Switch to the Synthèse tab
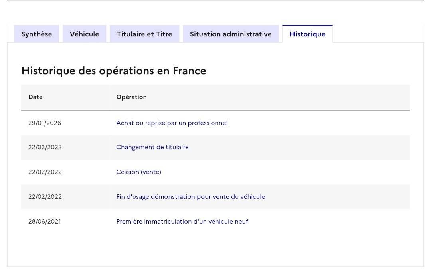Image resolution: width=431 pixels, height=269 pixels. 37,34
